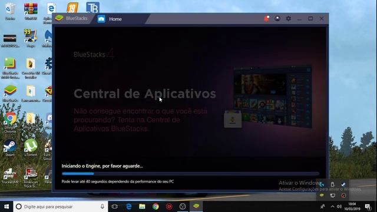This screenshot has width=377, height=212.
Task: Open the Recycle Bin desktop icon
Action: (10, 11)
